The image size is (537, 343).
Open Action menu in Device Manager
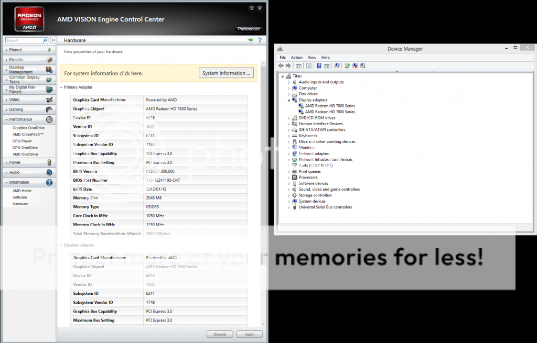297,58
